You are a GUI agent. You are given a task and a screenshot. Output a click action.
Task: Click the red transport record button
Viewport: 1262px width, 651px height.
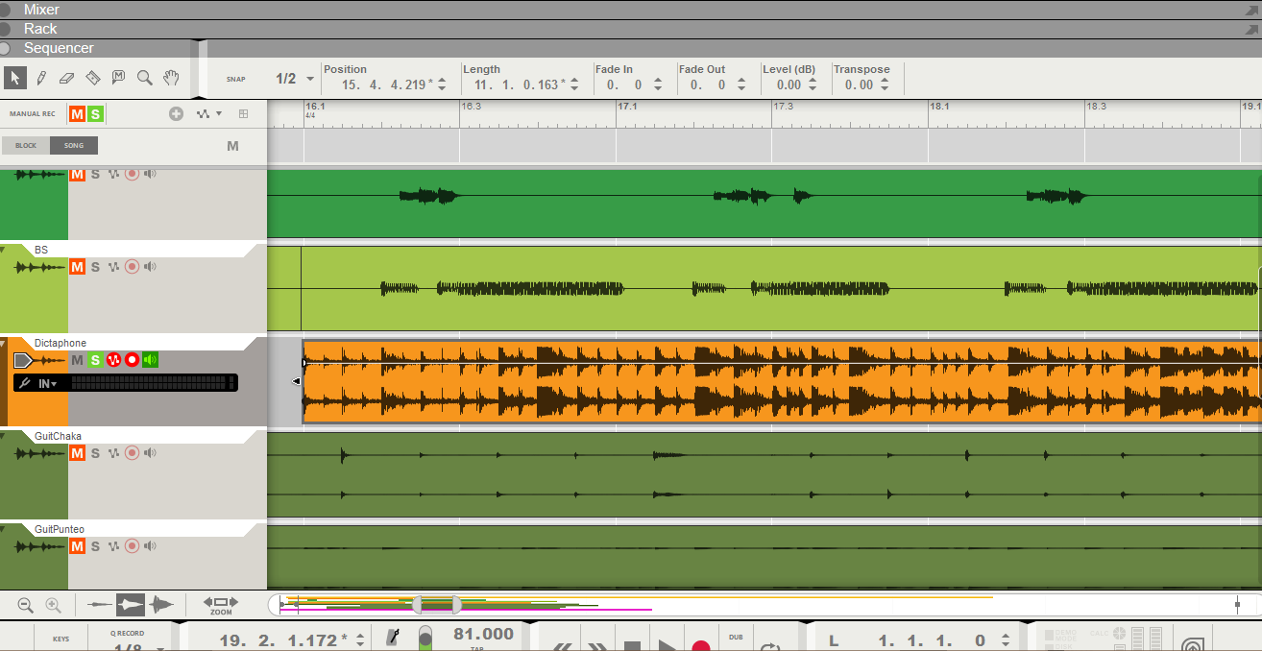tap(701, 645)
